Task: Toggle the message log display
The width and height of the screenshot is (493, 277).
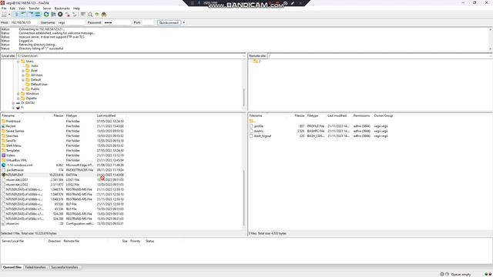Action: [17, 15]
